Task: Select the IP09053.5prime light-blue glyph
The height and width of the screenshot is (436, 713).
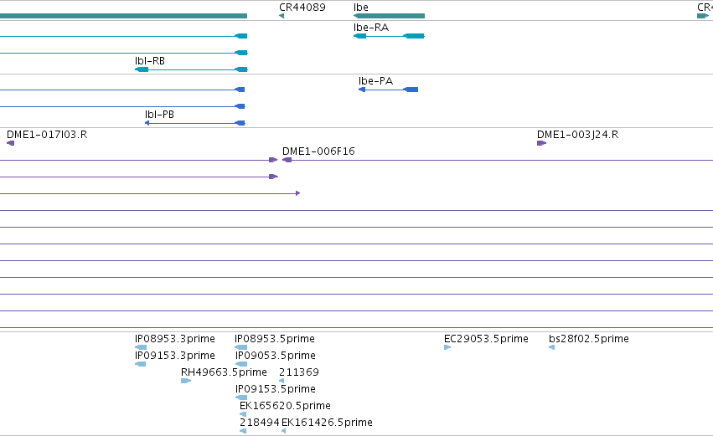Action: [x=241, y=364]
